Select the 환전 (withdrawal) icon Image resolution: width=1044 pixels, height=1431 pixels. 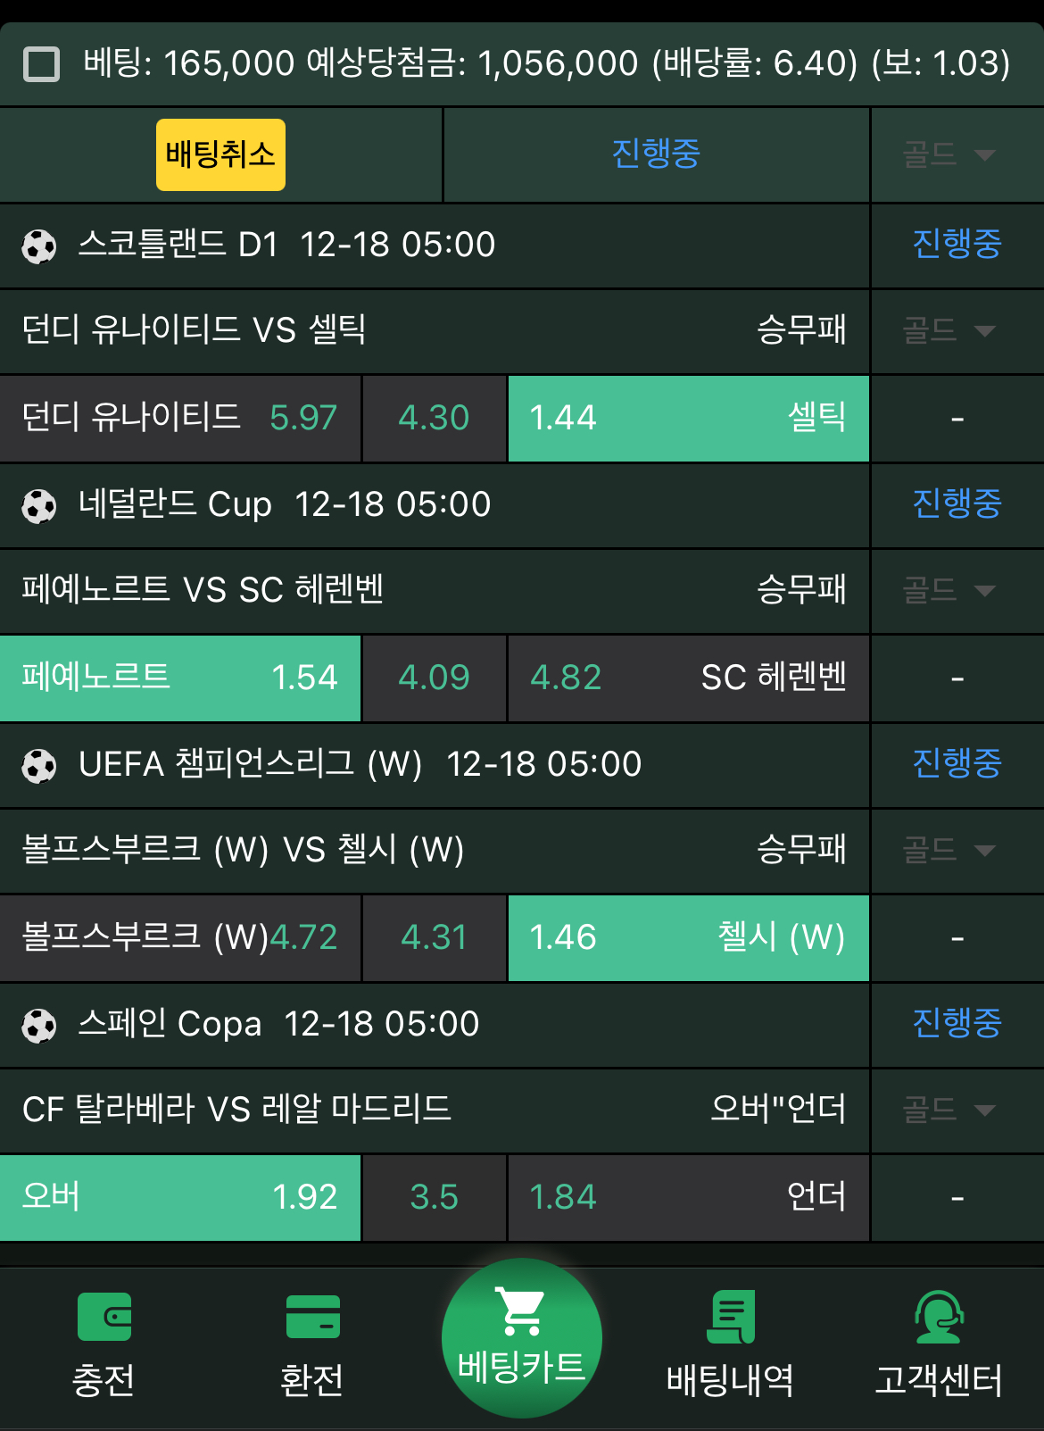point(312,1337)
